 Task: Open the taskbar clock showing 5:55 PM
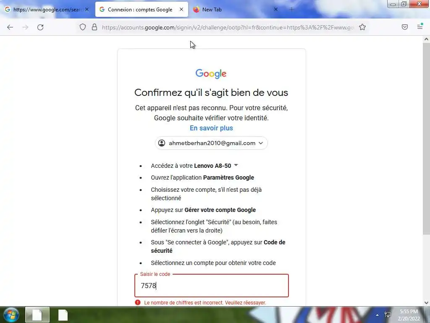click(x=409, y=315)
